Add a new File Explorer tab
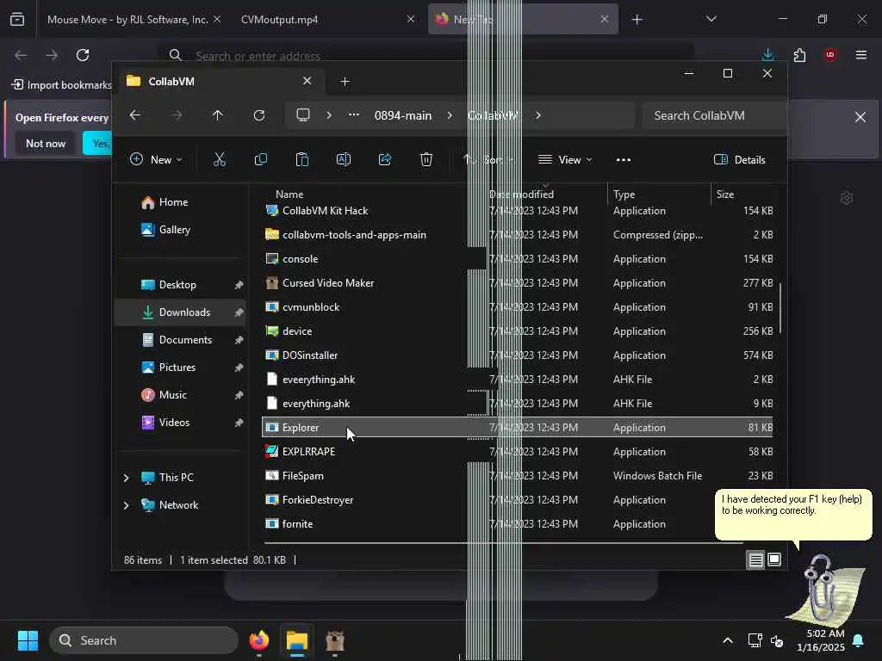Viewport: 882px width, 661px height. [345, 82]
